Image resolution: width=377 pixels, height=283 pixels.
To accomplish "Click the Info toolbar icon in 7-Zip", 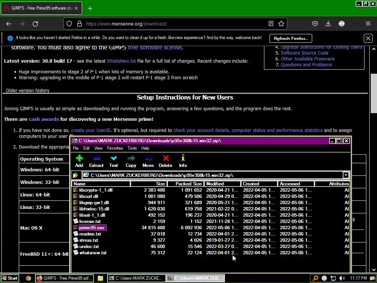I will (183, 161).
